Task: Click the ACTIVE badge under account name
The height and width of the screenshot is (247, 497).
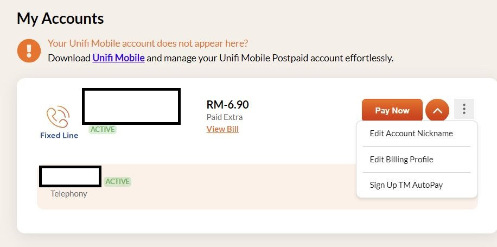Action: [x=103, y=129]
